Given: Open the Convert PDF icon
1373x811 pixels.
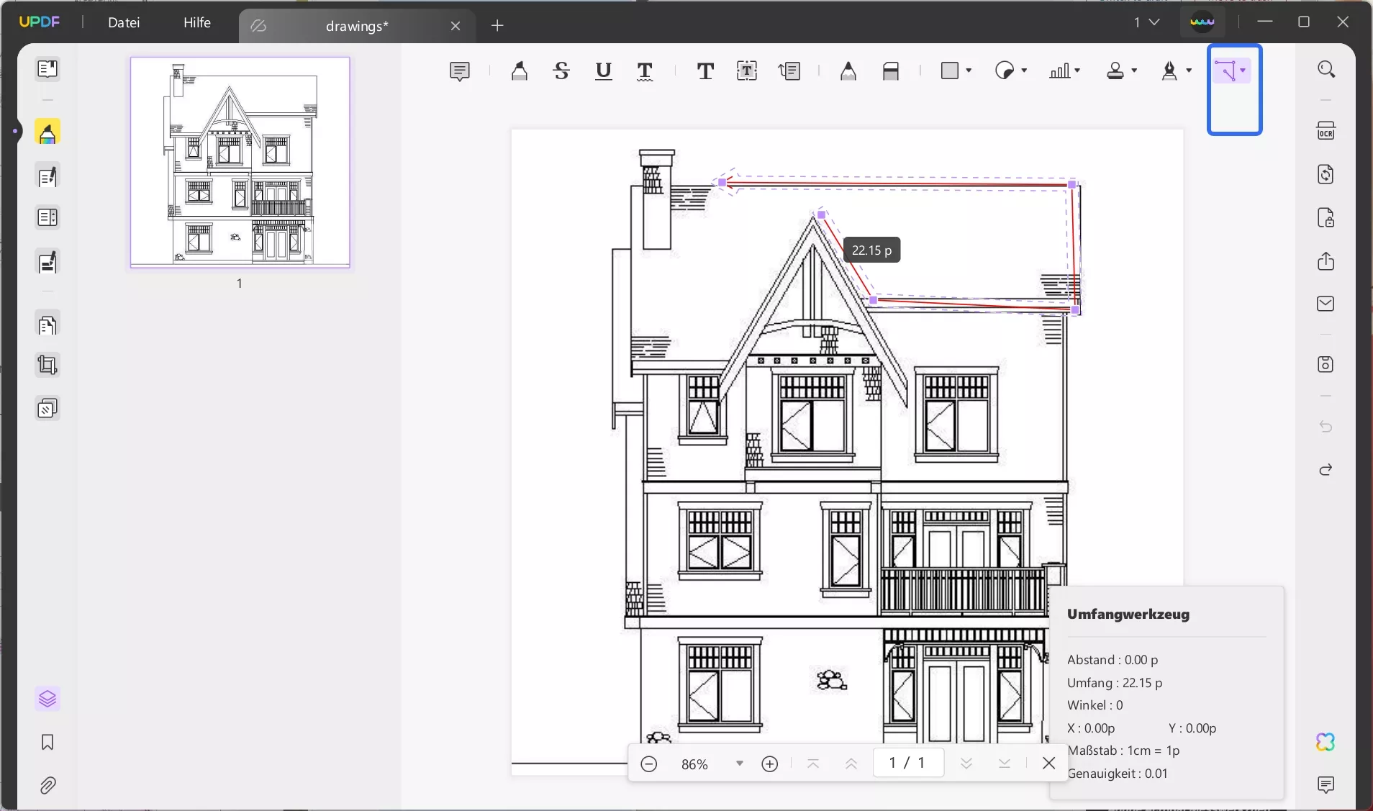Looking at the screenshot, I should [1326, 174].
